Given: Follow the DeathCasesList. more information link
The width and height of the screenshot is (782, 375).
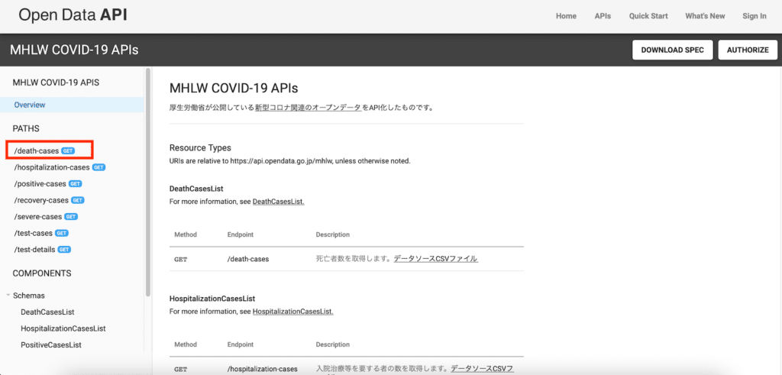Looking at the screenshot, I should click(278, 202).
